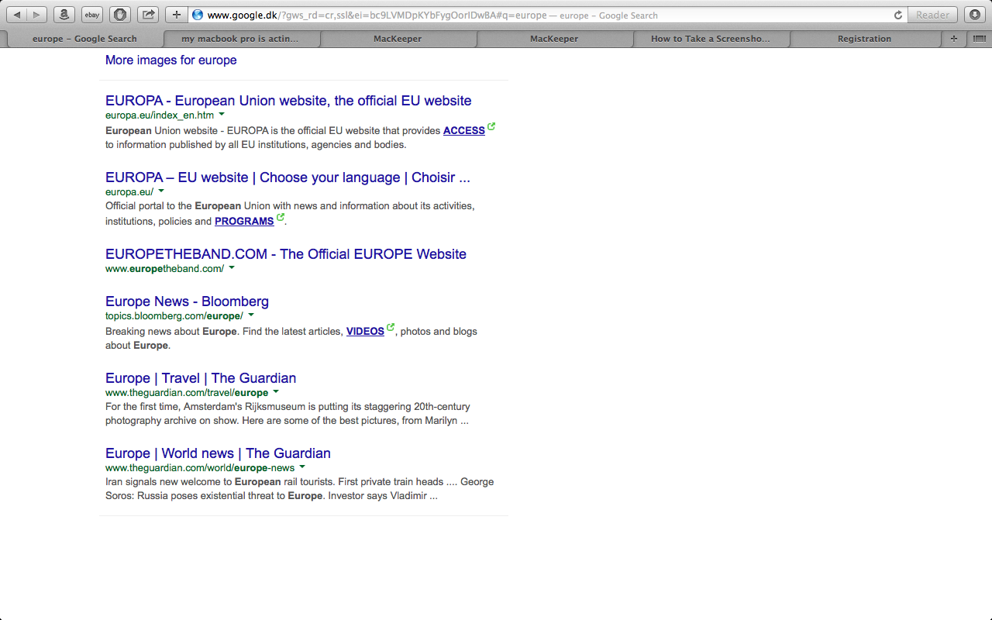The image size is (992, 620).
Task: Open EUROPETHEBAND.COM Official EUROPE Website result
Action: click(x=286, y=254)
